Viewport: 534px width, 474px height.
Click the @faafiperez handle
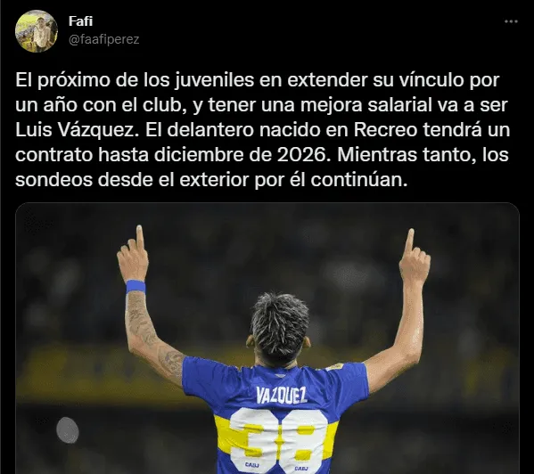point(104,39)
